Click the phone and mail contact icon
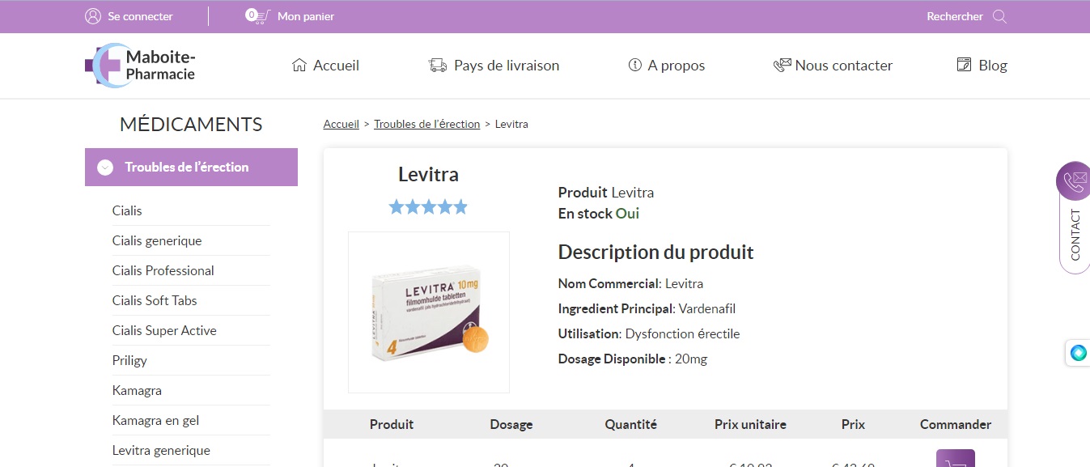Viewport: 1090px width, 467px height. coord(1074,181)
